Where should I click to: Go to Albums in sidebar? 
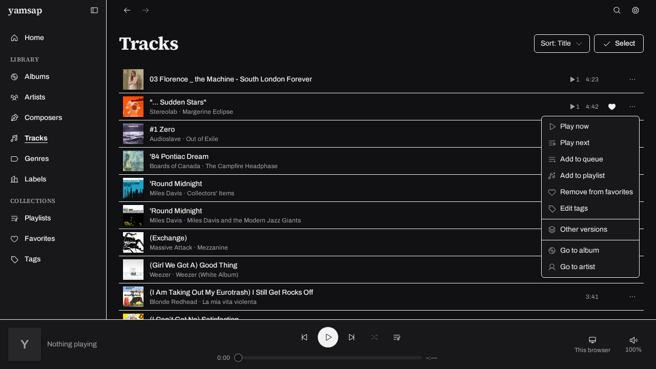pyautogui.click(x=37, y=77)
